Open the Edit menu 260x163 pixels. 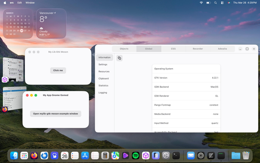(x=20, y=3)
